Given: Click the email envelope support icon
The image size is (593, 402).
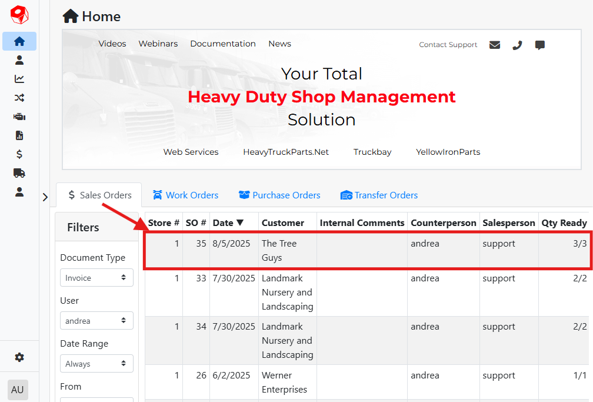Looking at the screenshot, I should [495, 45].
